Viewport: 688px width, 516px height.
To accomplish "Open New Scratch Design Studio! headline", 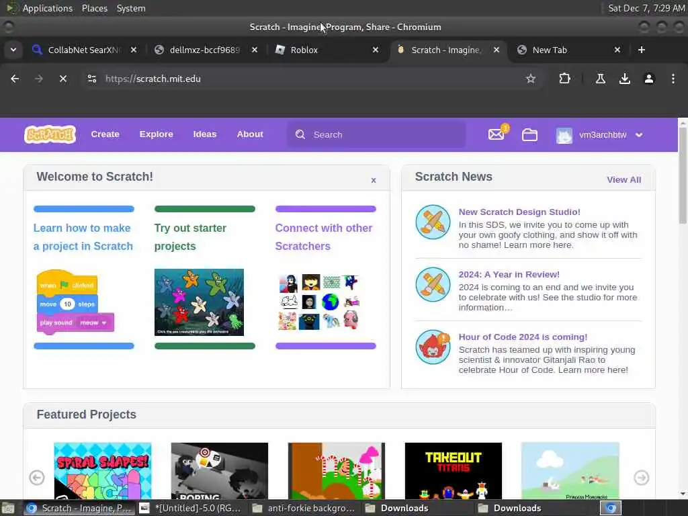I will (519, 212).
